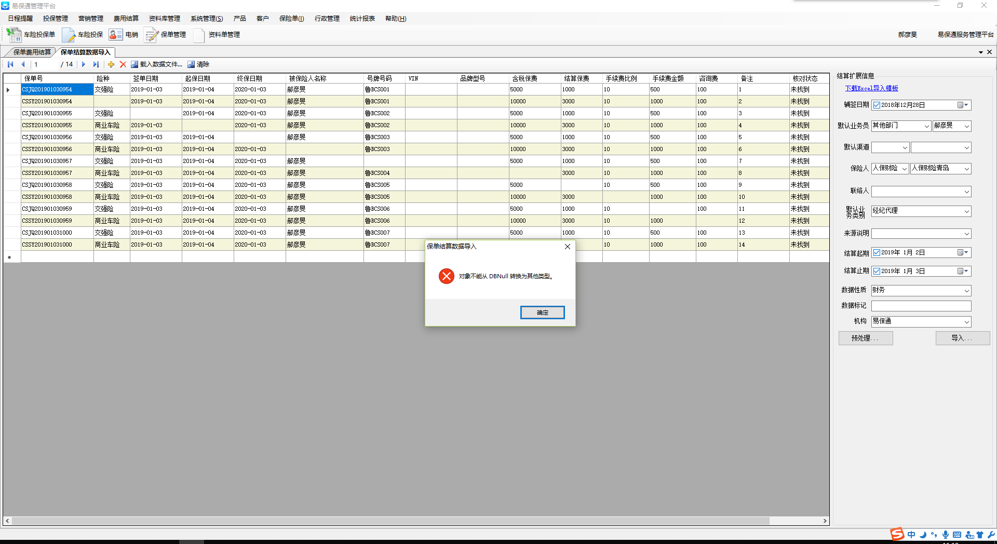Expand the 数据性质 dropdown
This screenshot has height=544, width=997.
click(966, 291)
